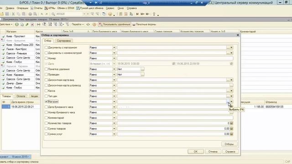Expand comparison dropdown for Магазин row
The image size is (292, 164).
(114, 102)
